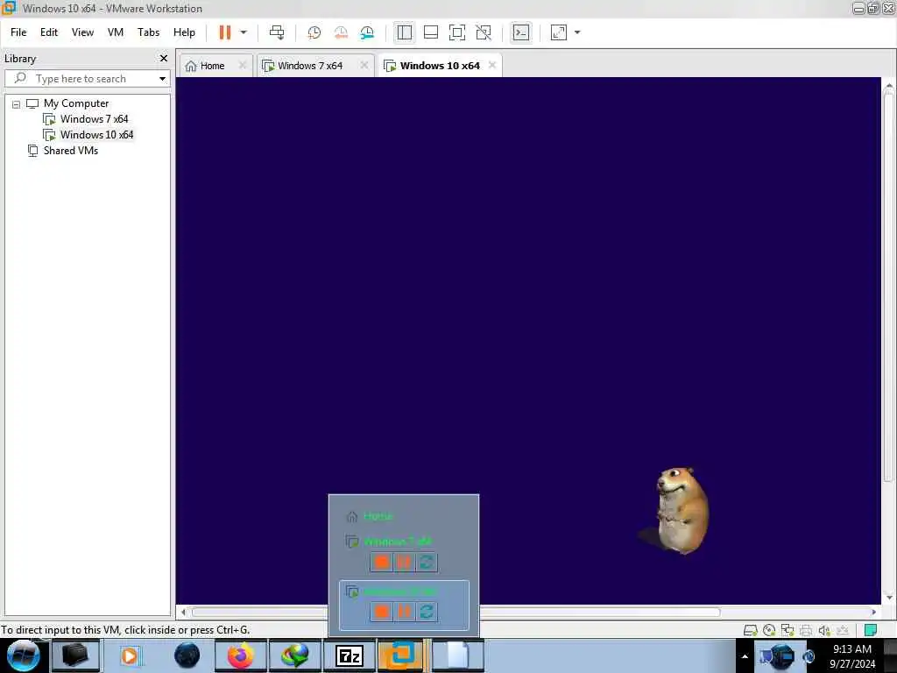Screen dimensions: 897x673
Task: Choose Windows 10 x64 in taskbar popup
Action: click(x=399, y=592)
